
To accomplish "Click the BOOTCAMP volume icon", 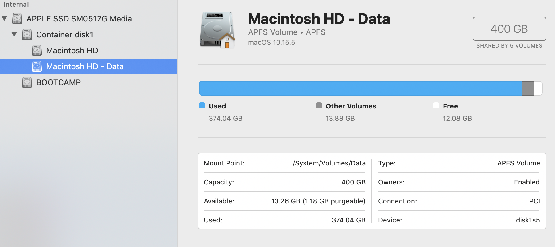I will [x=27, y=82].
